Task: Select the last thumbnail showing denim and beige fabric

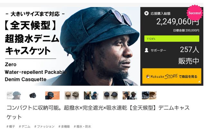Action: (149, 95)
